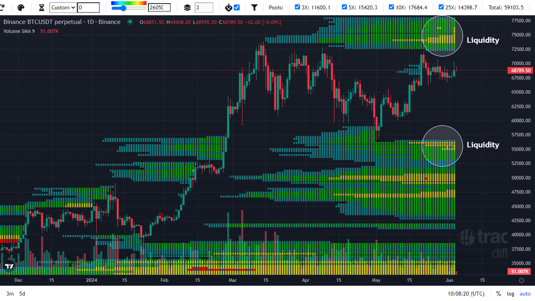Click the current price label 68789.50
This screenshot has width=535, height=301.
(521, 70)
